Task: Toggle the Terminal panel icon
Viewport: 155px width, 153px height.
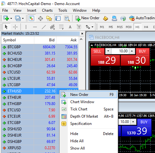Action: 58,18
